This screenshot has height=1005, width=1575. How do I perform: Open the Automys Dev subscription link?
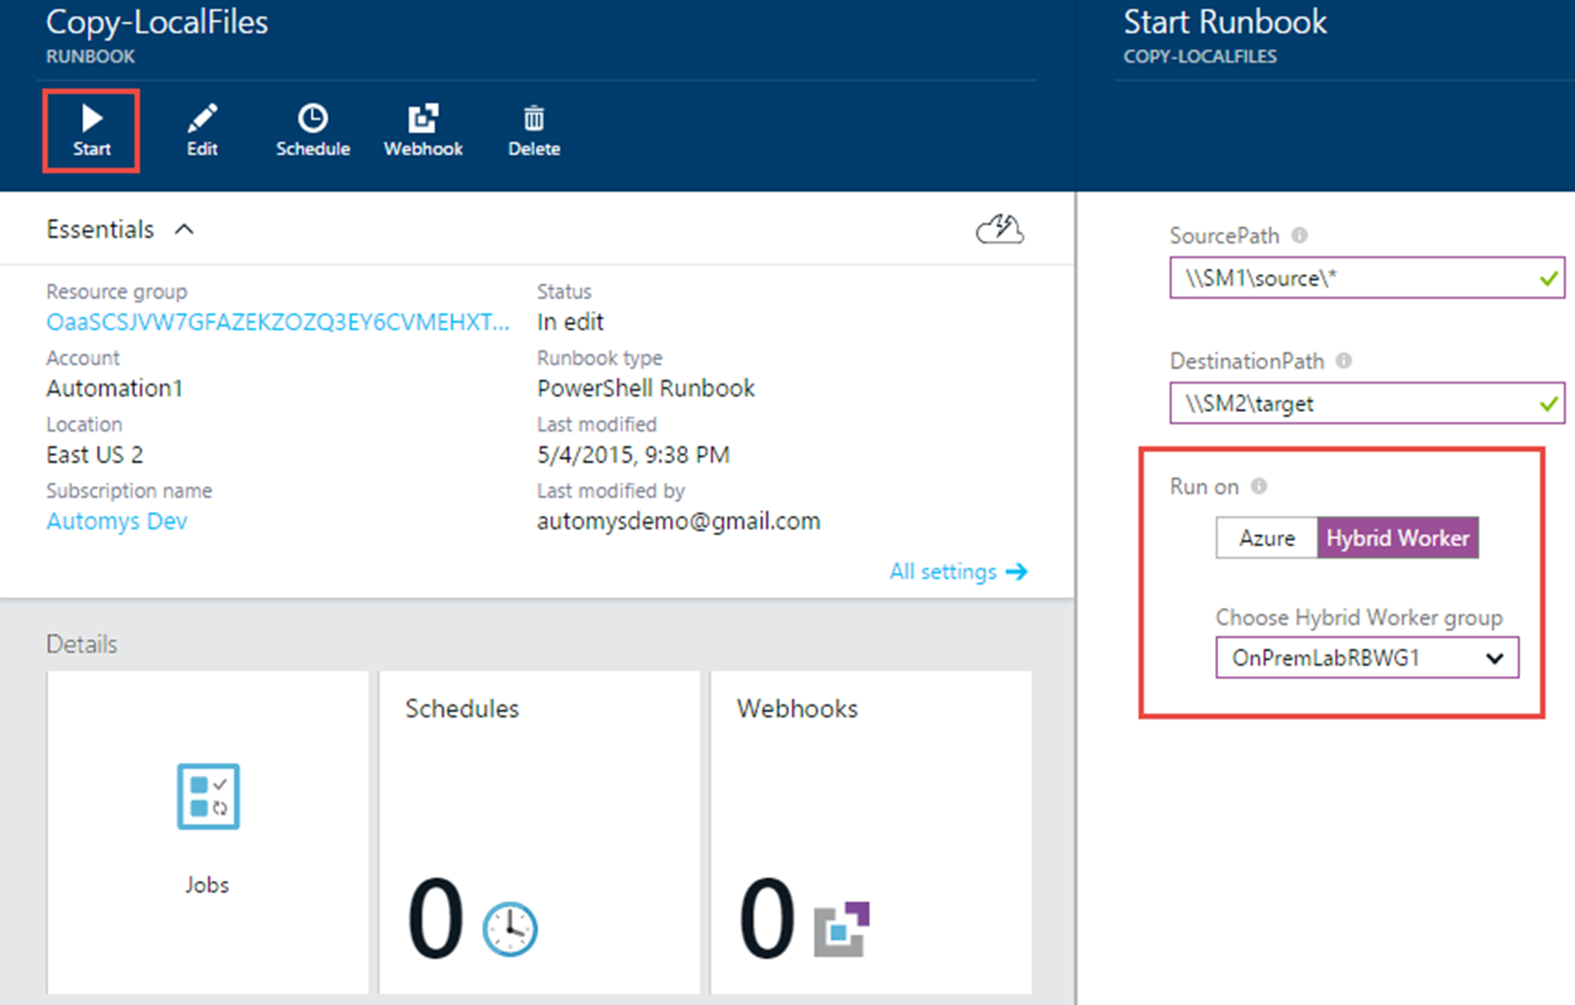pyautogui.click(x=116, y=521)
